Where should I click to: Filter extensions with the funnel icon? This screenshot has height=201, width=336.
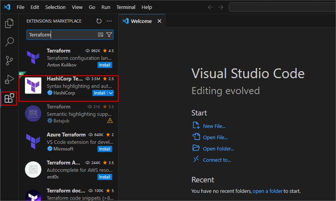(x=109, y=35)
